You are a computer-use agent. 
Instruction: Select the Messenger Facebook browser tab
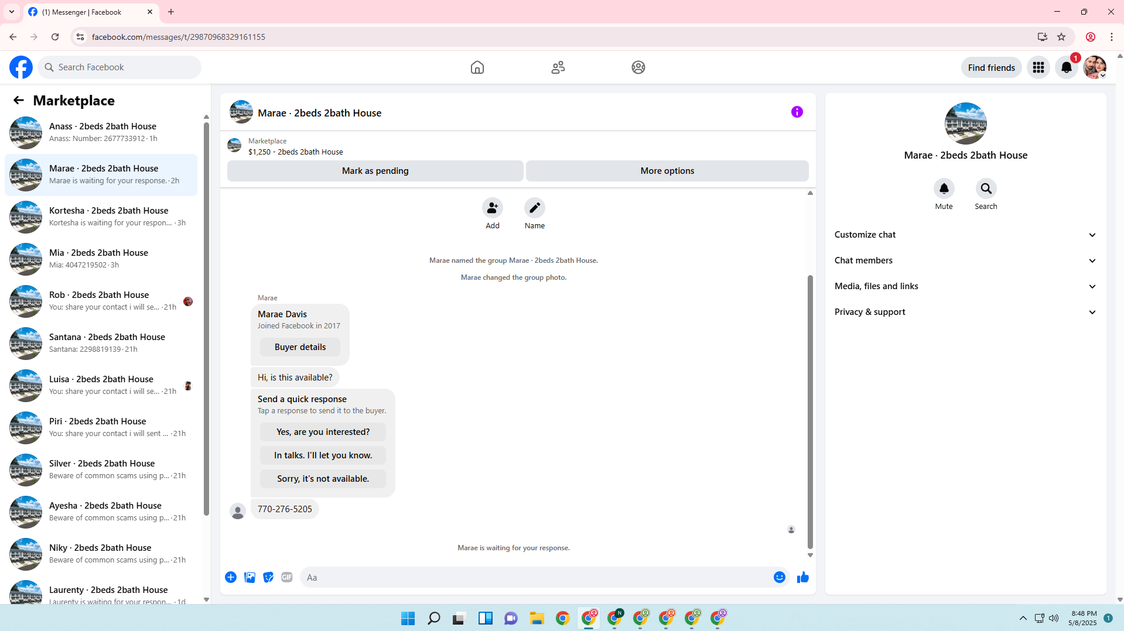(91, 12)
